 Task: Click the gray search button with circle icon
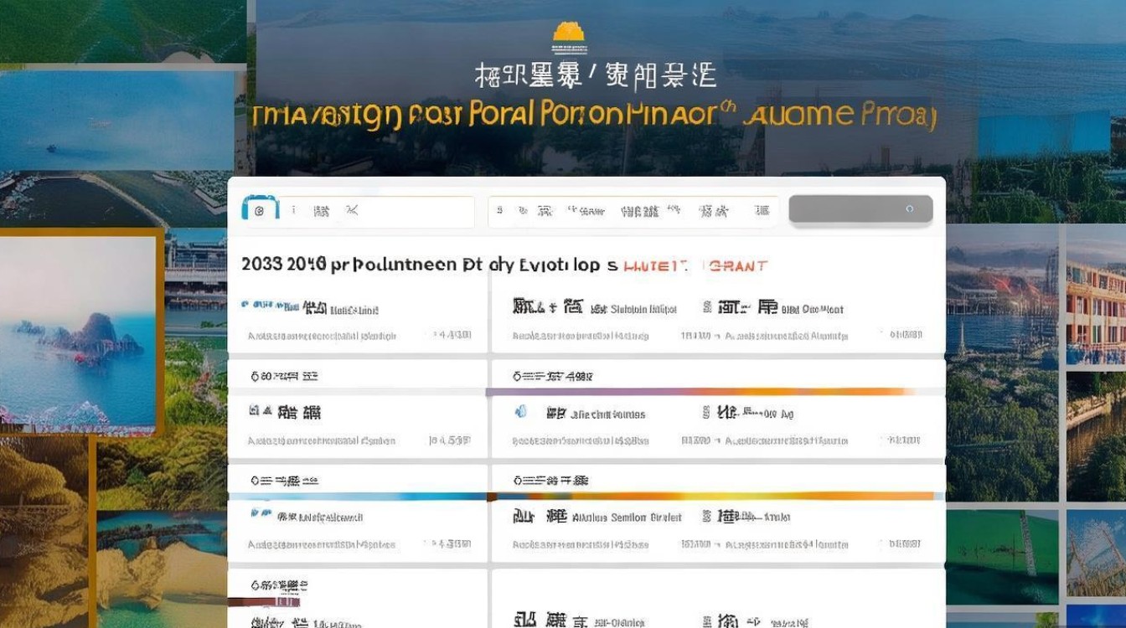(x=860, y=209)
